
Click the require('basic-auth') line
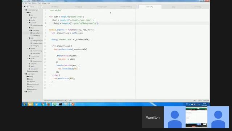pyautogui.click(x=66, y=17)
